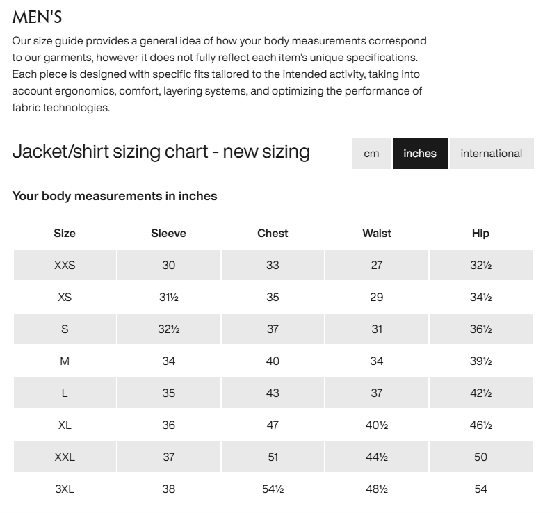Screen dimensions: 552x513
Task: Switch to international sizing
Action: (x=492, y=153)
